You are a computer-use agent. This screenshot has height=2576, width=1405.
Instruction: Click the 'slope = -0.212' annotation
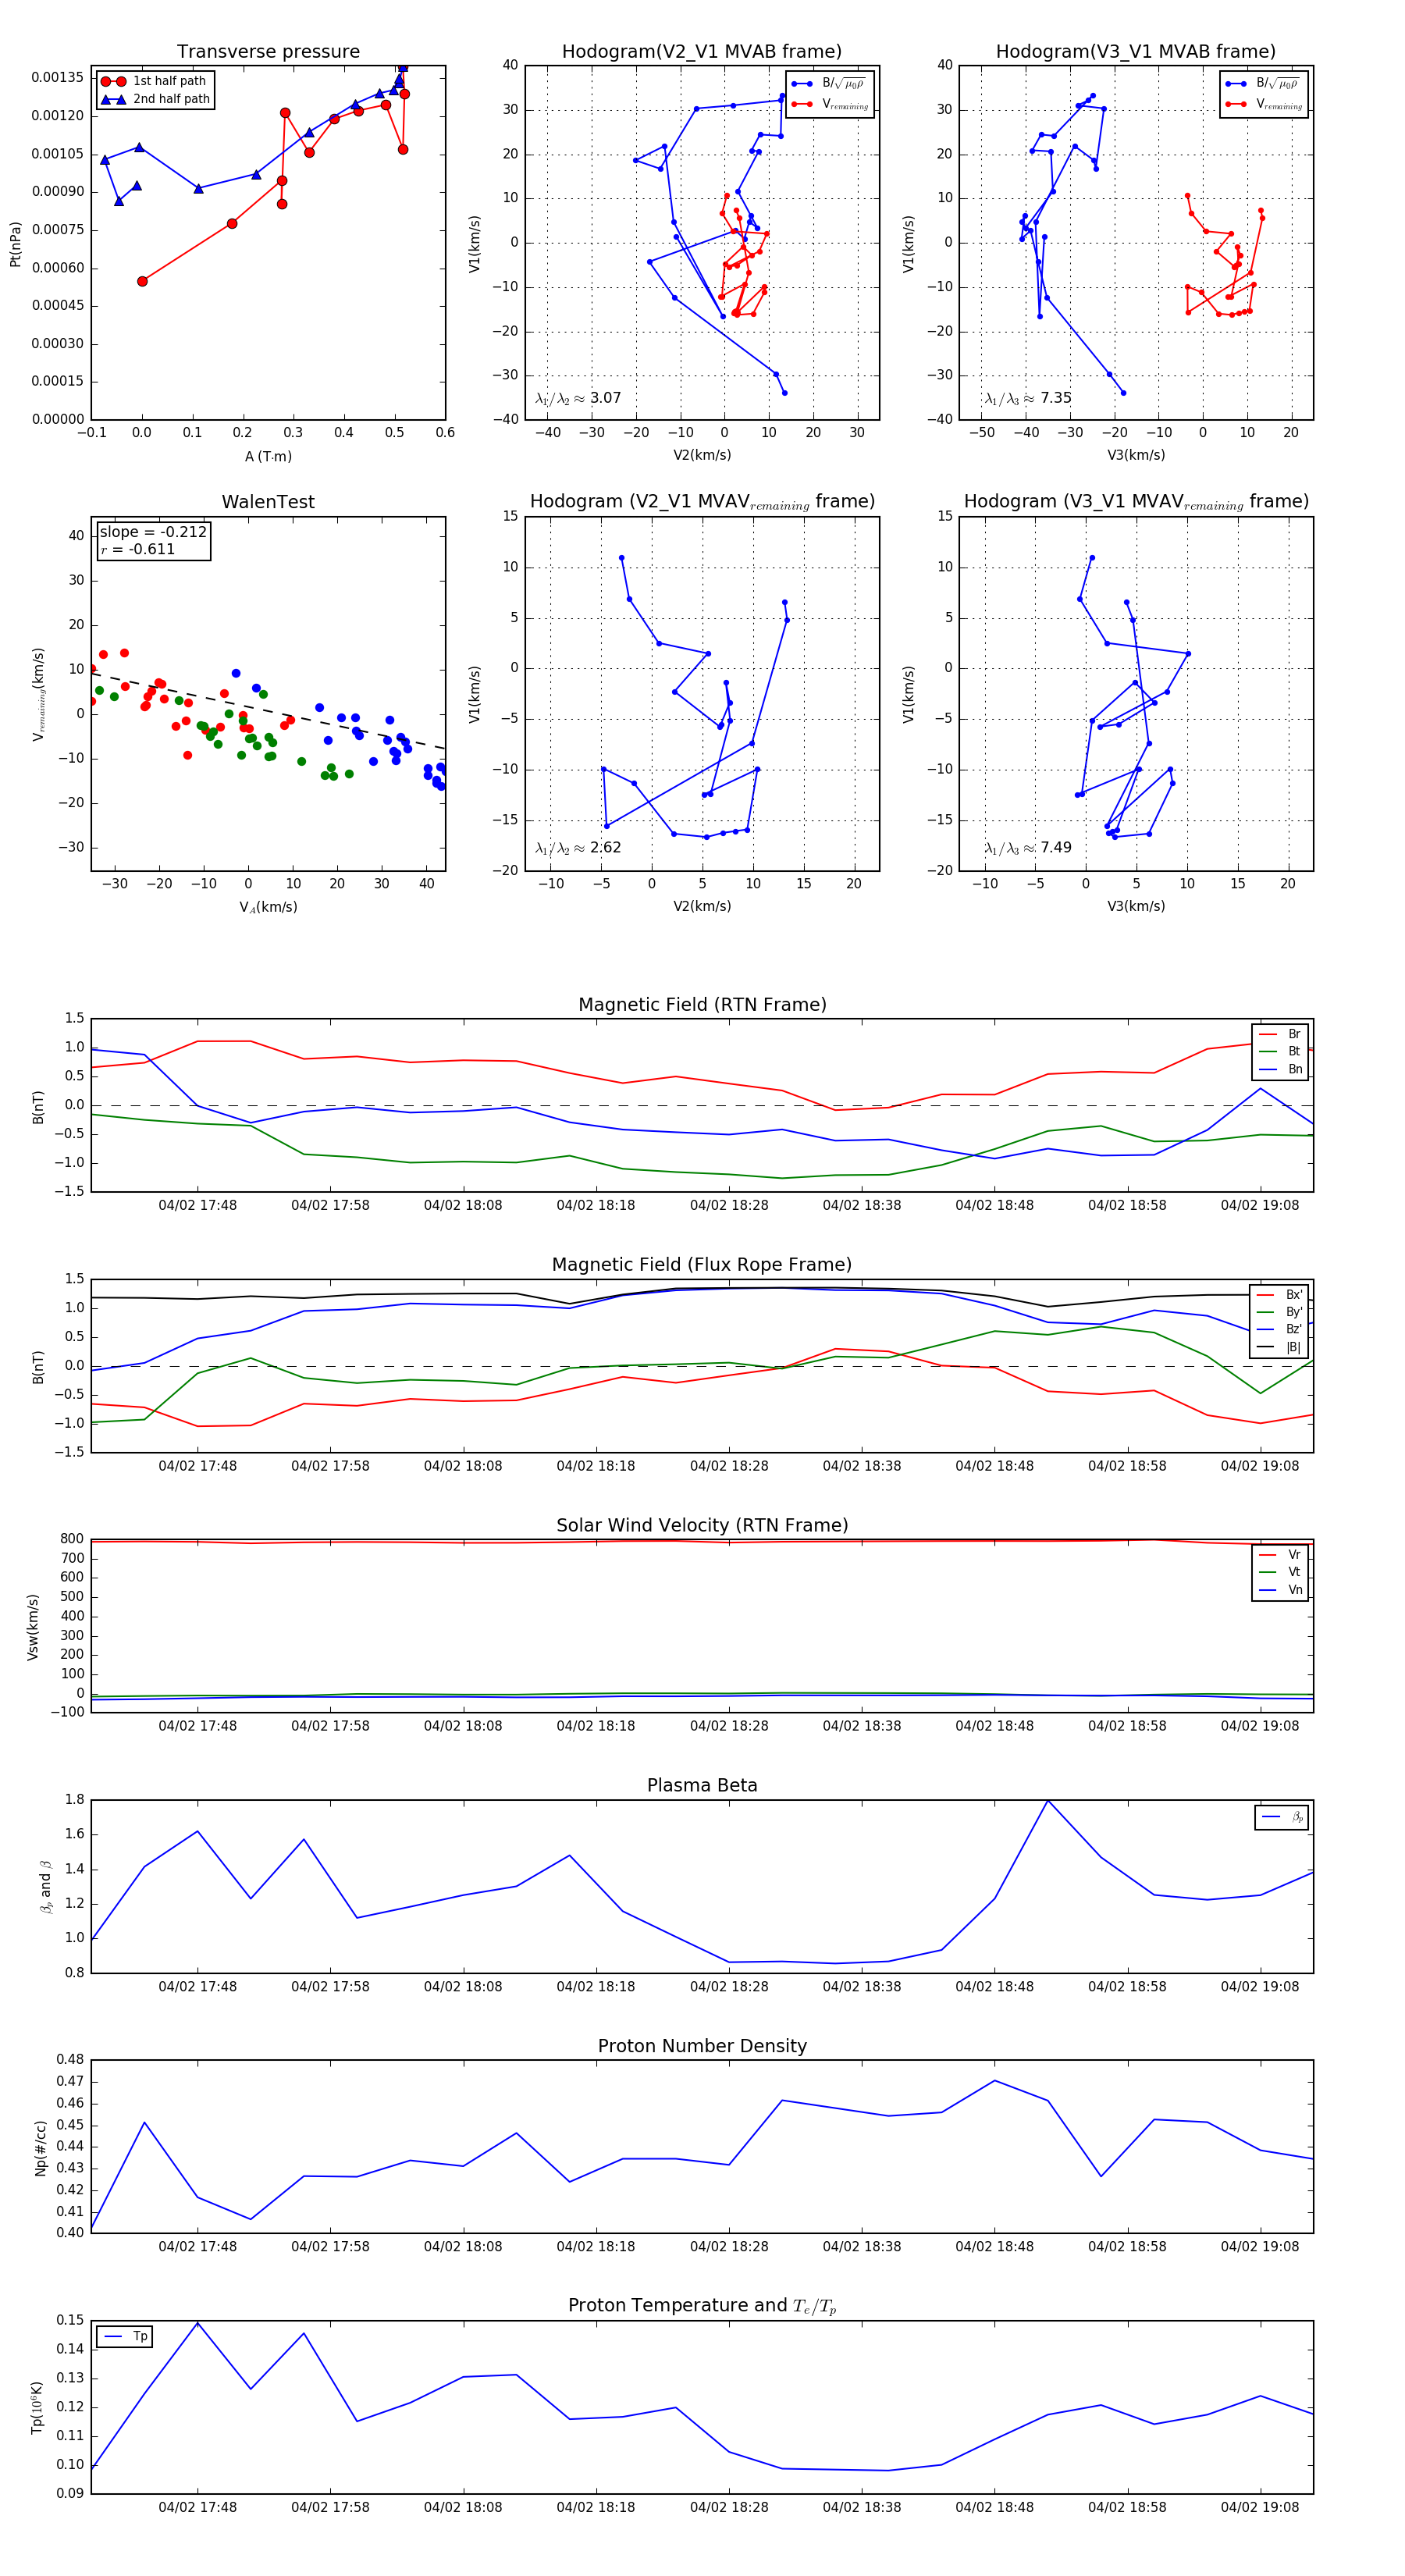pyautogui.click(x=153, y=532)
